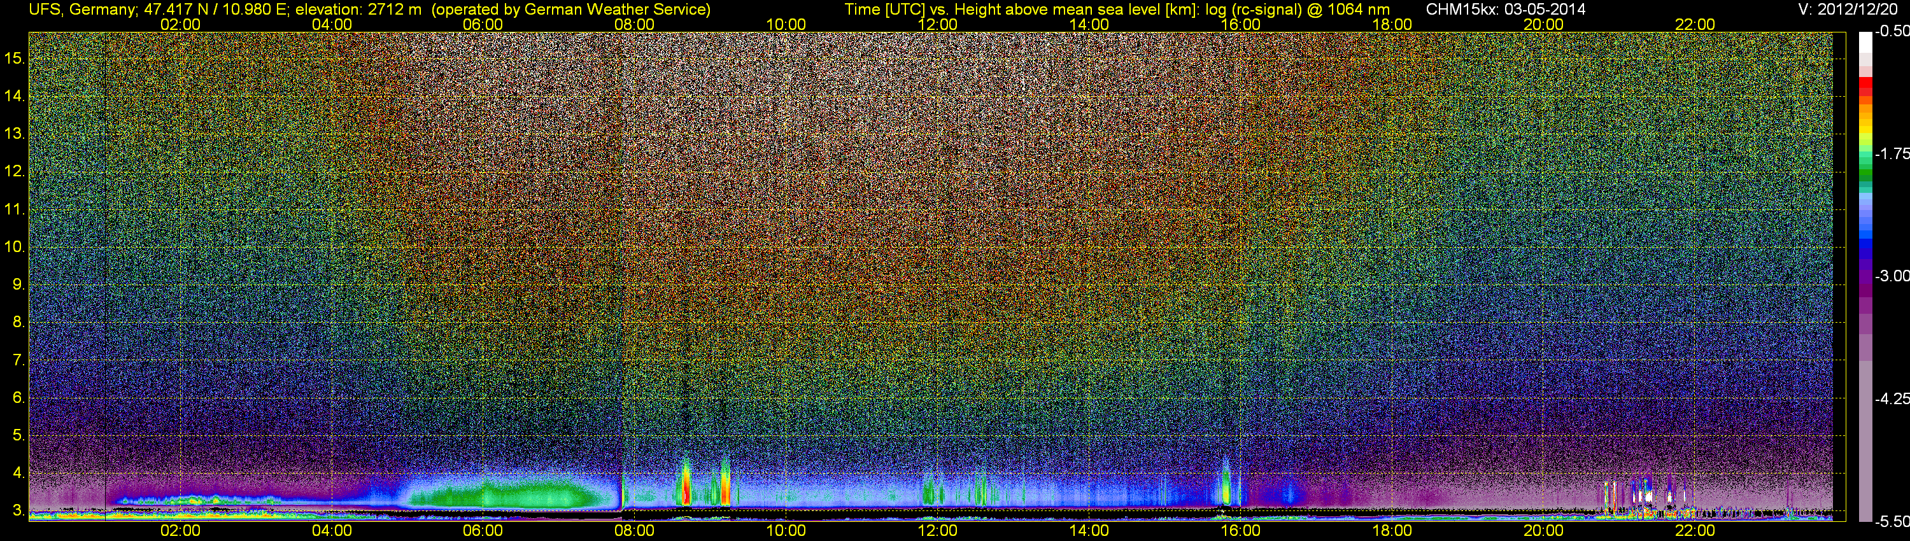Click the 04:00 label on top time axis

click(x=332, y=24)
